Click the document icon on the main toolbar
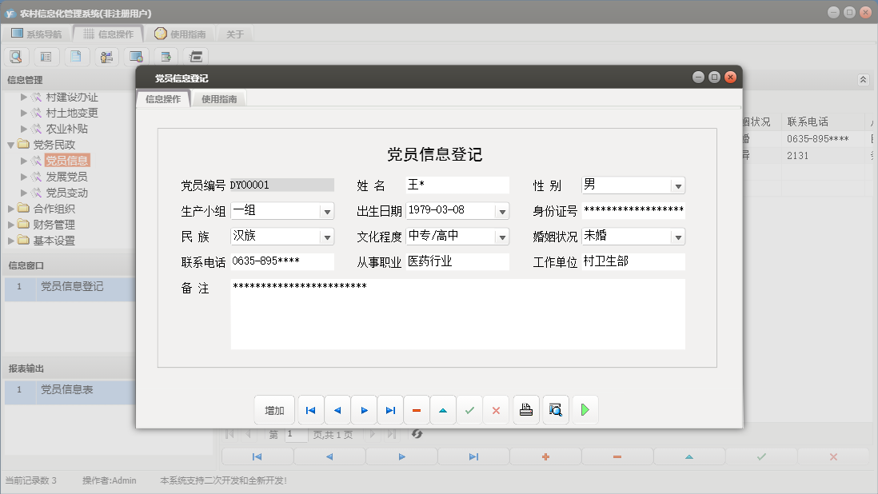Viewport: 878px width, 494px height. click(76, 56)
